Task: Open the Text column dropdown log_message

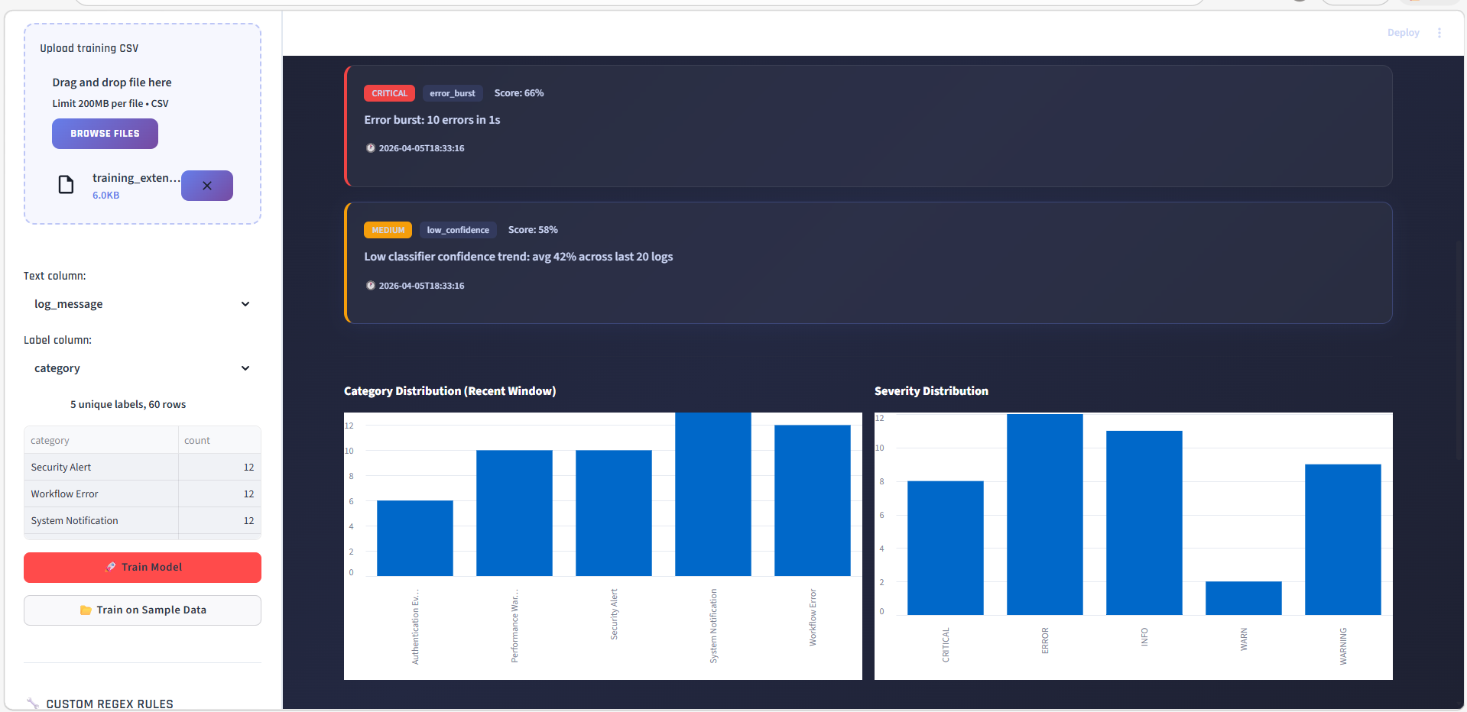Action: click(x=142, y=304)
